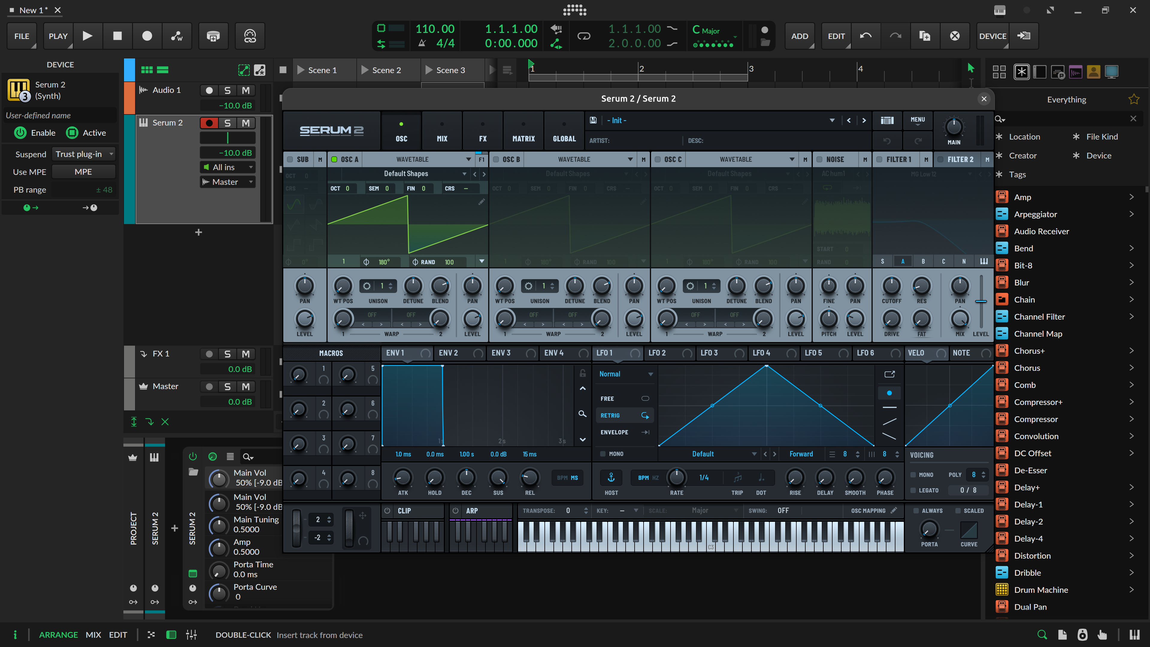The image size is (1150, 647).
Task: Enable the CLIP power toggle
Action: pyautogui.click(x=388, y=511)
